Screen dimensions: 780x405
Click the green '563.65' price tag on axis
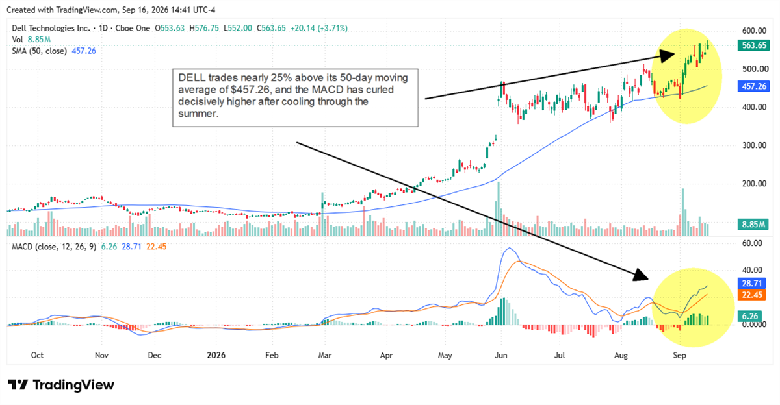[755, 45]
